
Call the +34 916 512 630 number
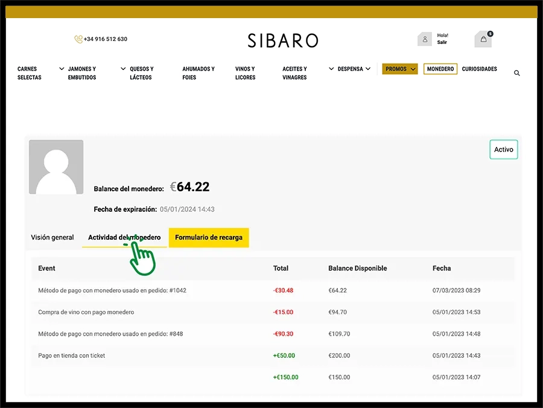pyautogui.click(x=105, y=39)
